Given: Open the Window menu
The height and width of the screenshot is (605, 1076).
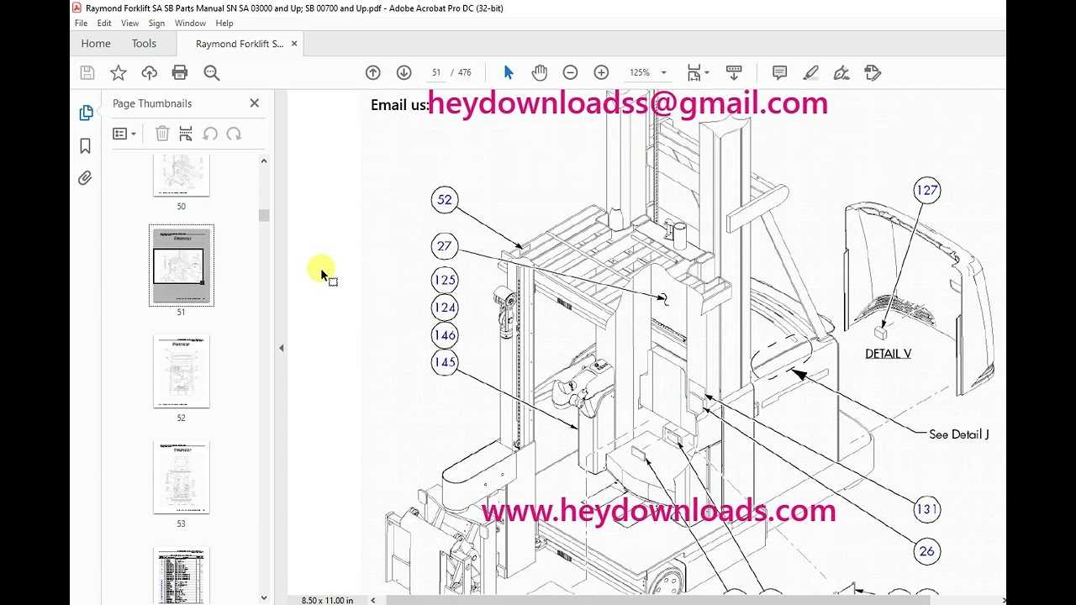Looking at the screenshot, I should click(190, 24).
